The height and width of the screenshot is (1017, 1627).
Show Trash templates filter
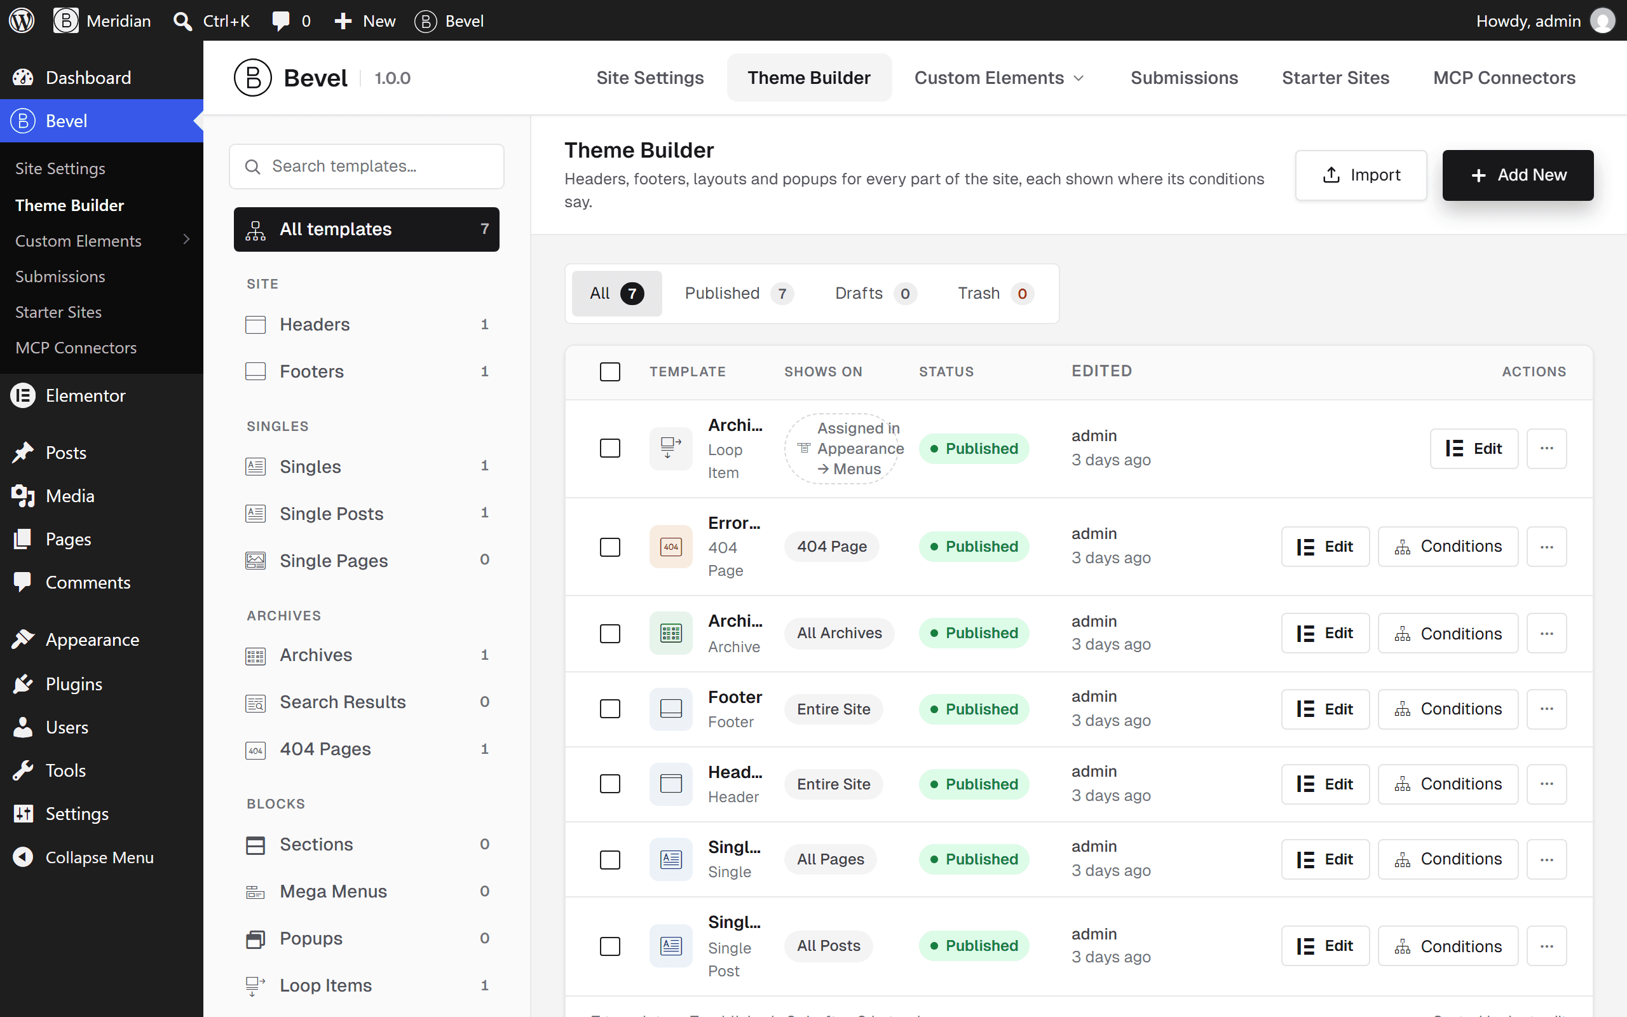[x=995, y=293]
